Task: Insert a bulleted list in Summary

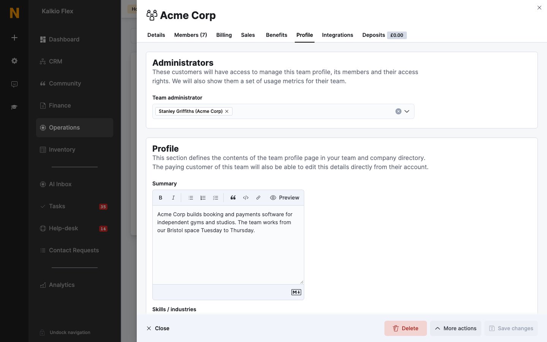Action: [191, 198]
